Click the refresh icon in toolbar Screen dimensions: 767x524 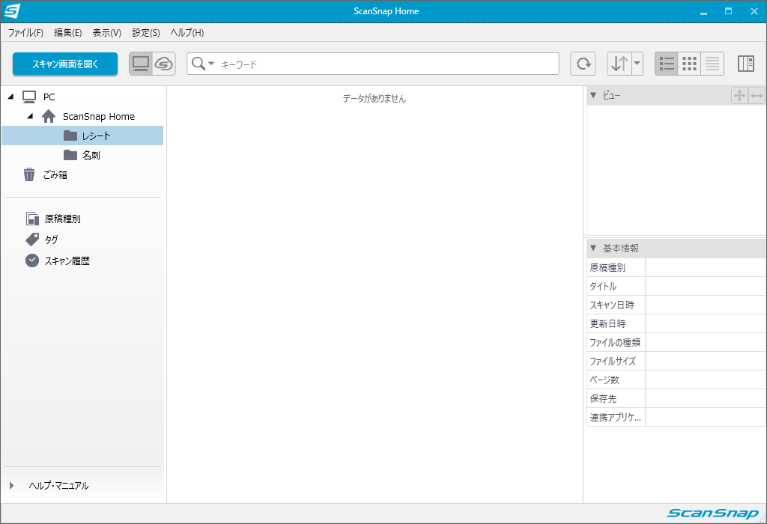point(583,64)
